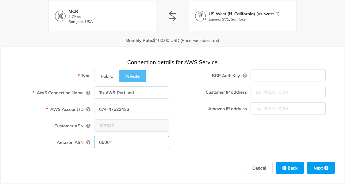Click the AWS US West gauge icon

pos(200,16)
